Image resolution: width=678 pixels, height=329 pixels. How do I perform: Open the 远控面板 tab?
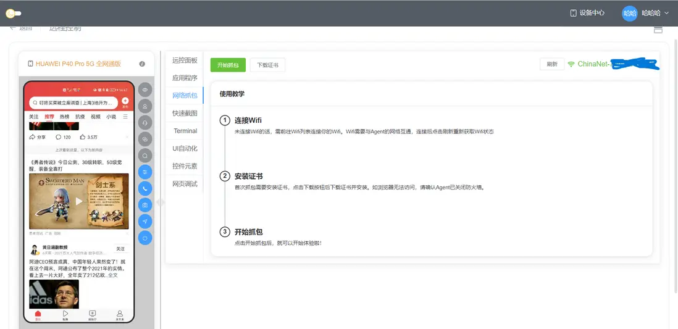[x=185, y=60]
